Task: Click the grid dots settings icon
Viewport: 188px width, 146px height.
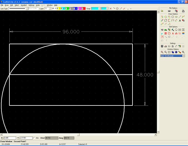Action: click(x=183, y=46)
